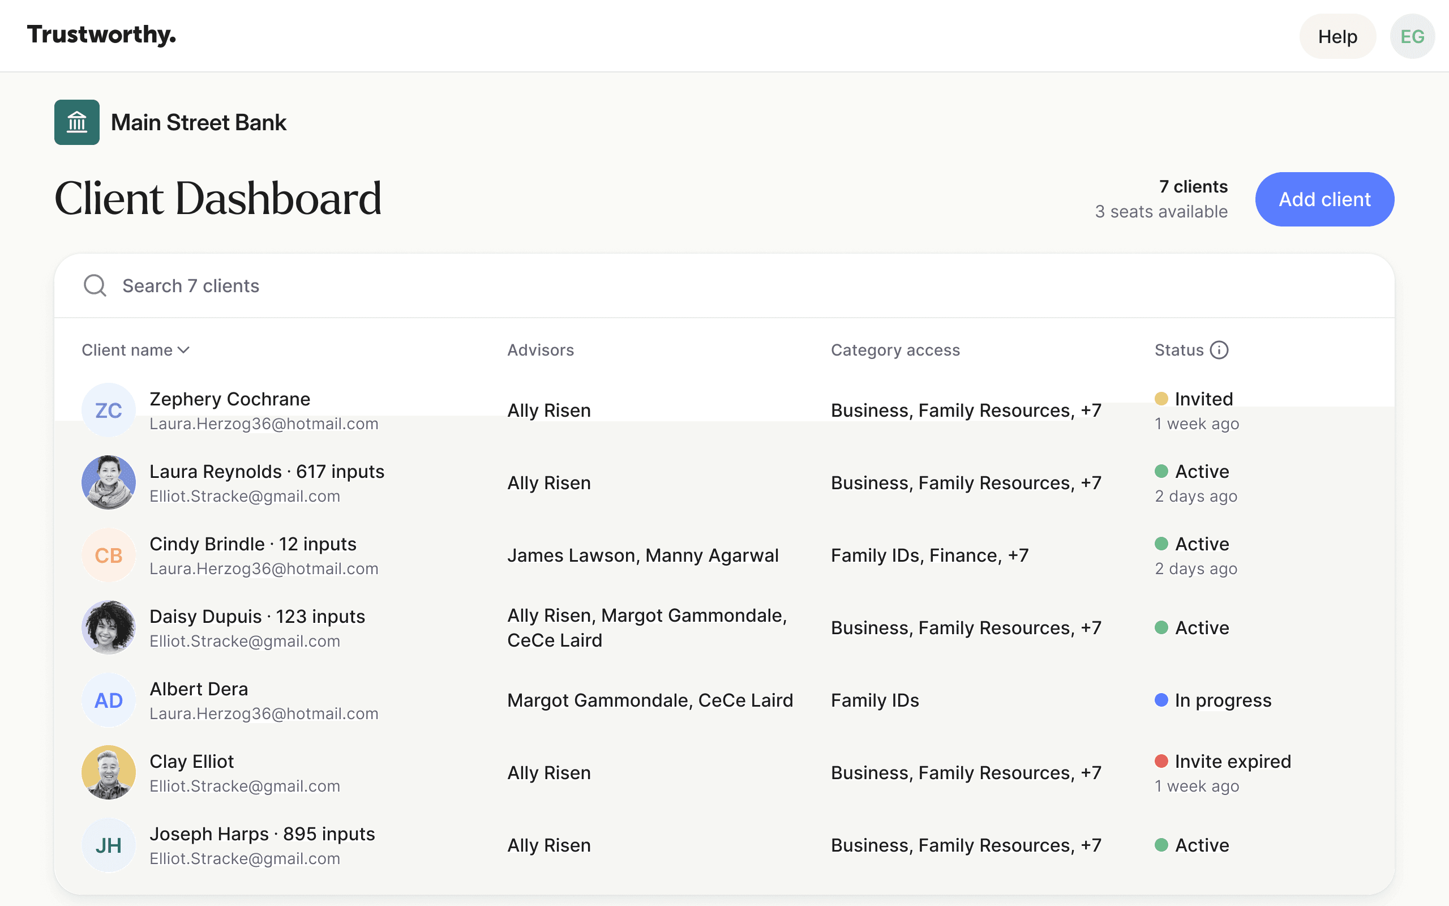Click Clay Elliot's profile photo
1449x906 pixels.
click(x=108, y=773)
